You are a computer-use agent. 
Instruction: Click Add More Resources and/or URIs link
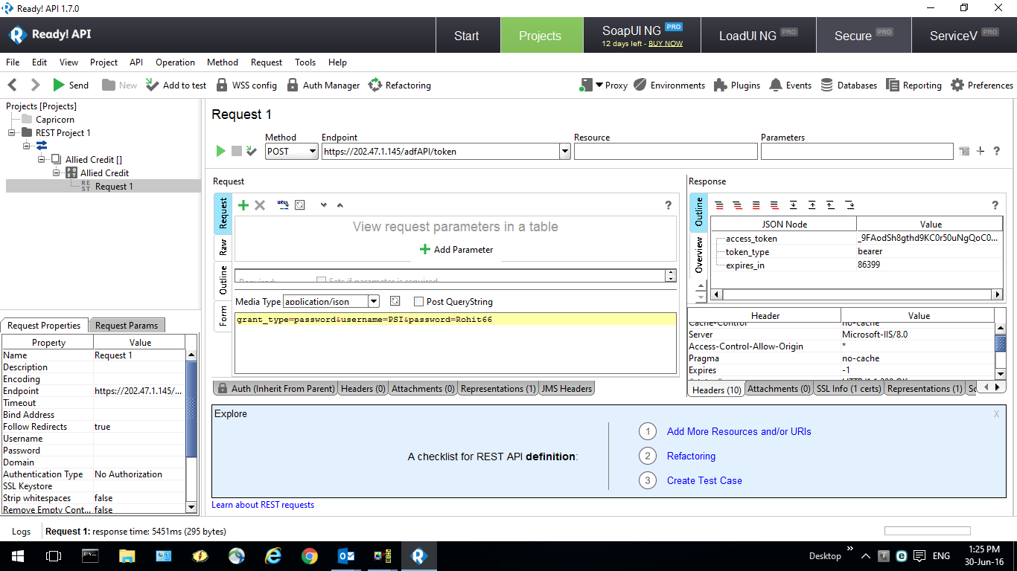point(739,431)
